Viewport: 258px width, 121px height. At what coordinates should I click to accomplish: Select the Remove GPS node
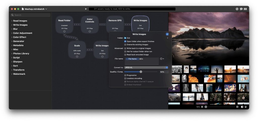point(115,24)
